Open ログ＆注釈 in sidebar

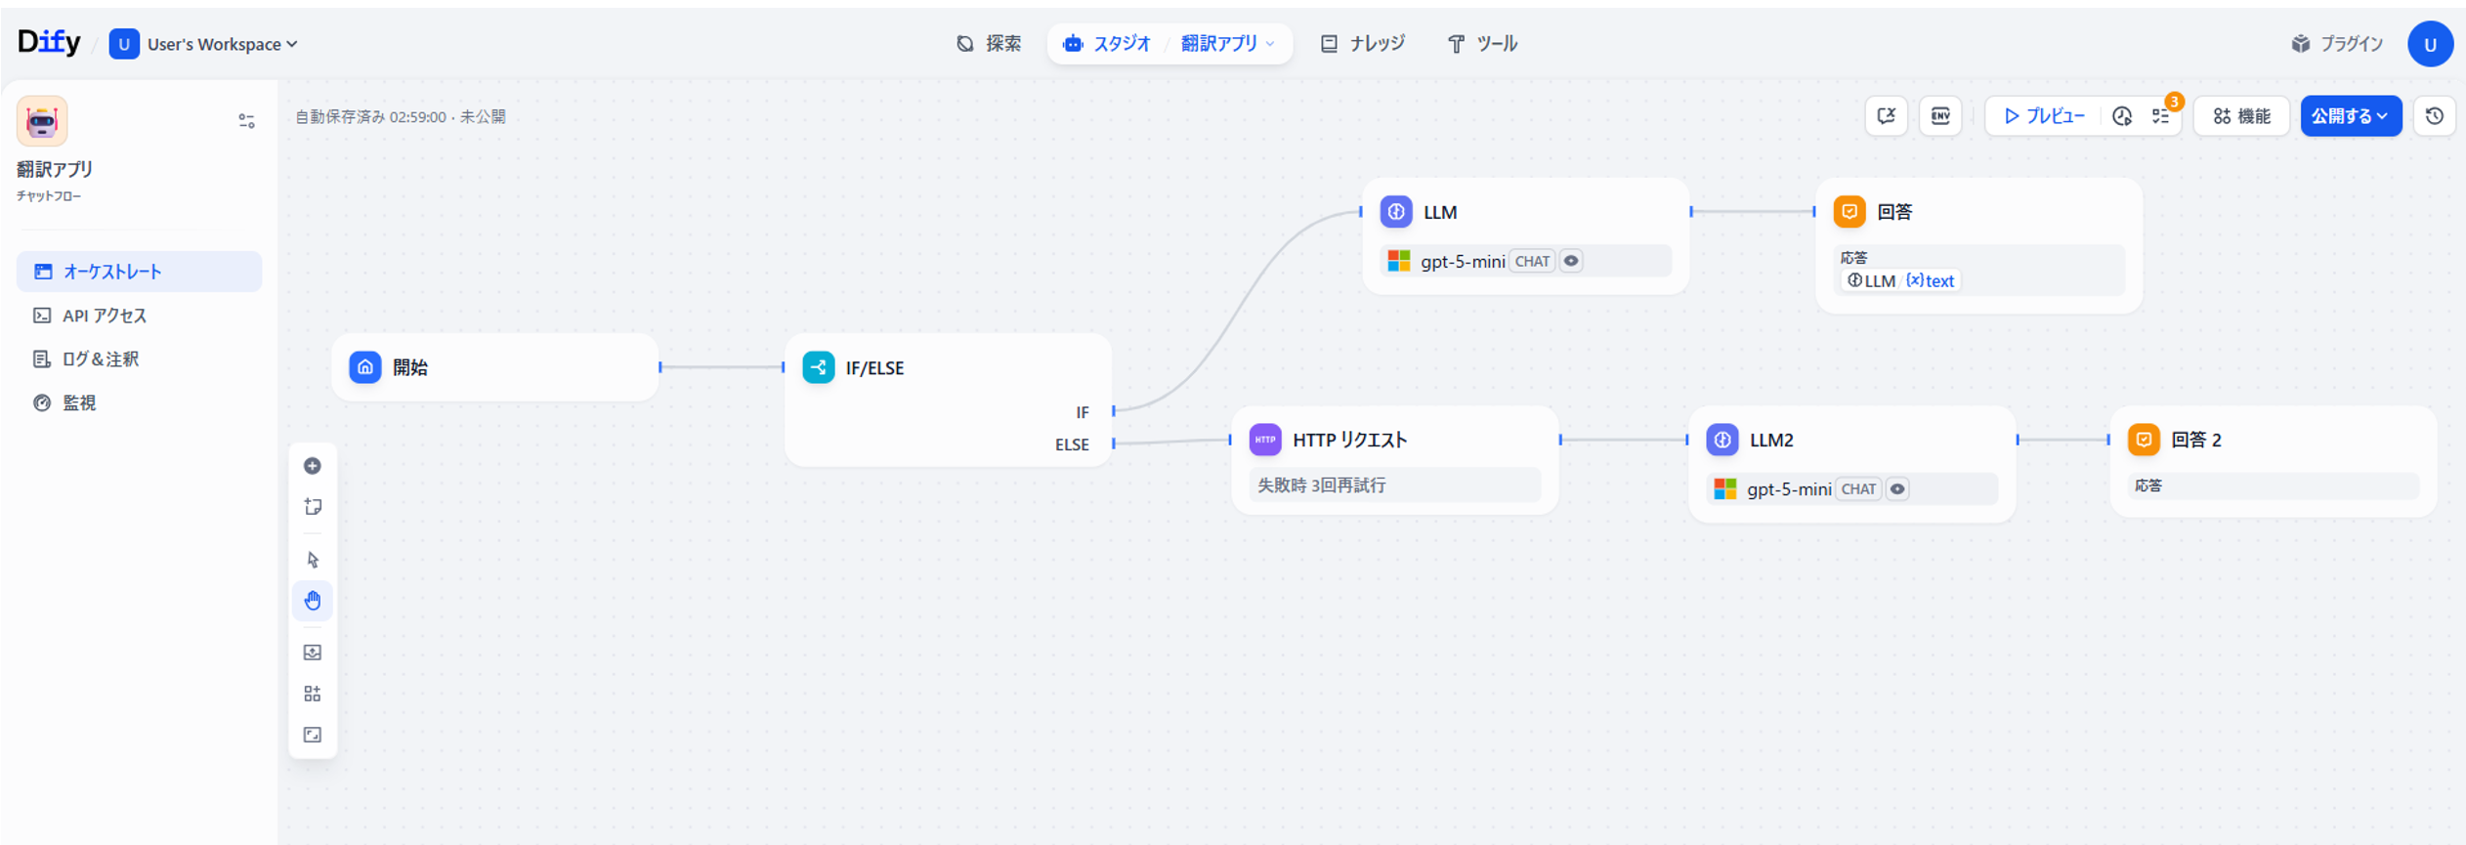(101, 359)
